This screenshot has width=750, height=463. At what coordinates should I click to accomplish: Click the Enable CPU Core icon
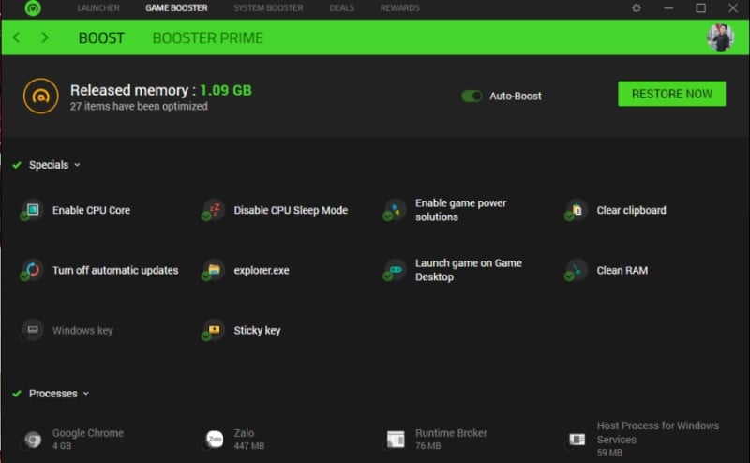coord(32,210)
